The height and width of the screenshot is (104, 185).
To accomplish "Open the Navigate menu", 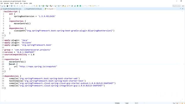I will (x=6, y=3).
